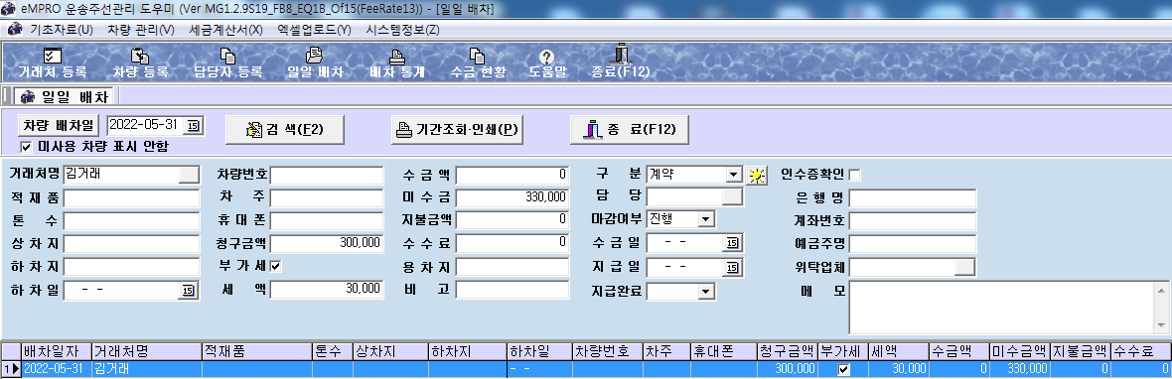Open the calendar icon for 하차일

click(188, 291)
